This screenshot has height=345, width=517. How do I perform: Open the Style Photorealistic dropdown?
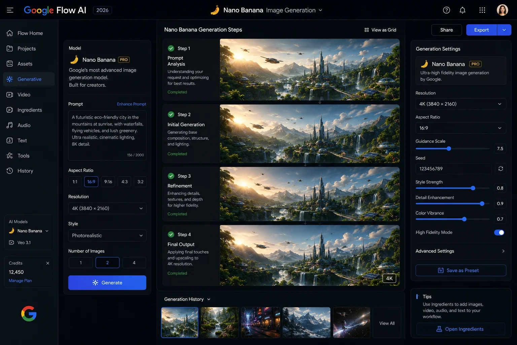(107, 236)
